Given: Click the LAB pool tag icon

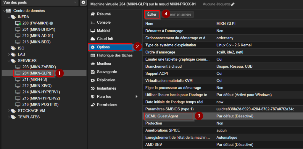Looking at the screenshot, I should pos(13,54).
